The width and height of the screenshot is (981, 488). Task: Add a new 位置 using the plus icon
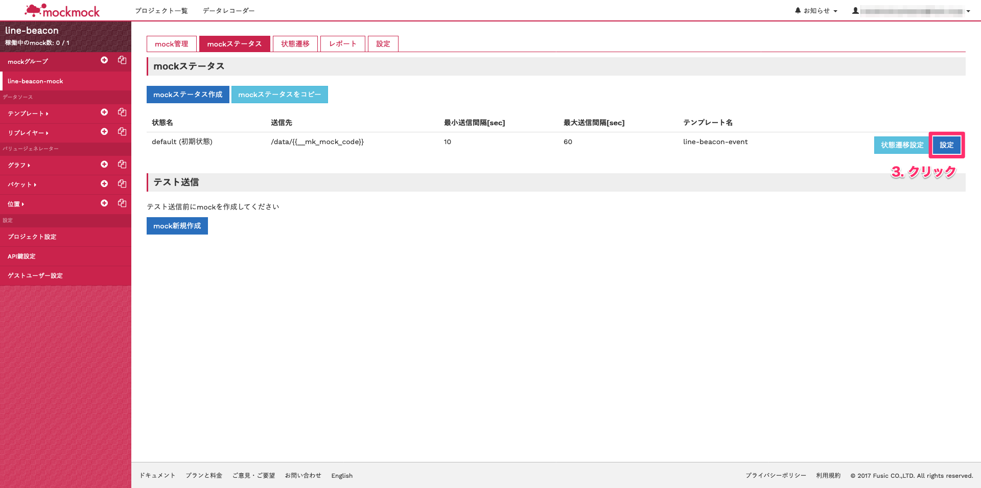[x=104, y=203]
